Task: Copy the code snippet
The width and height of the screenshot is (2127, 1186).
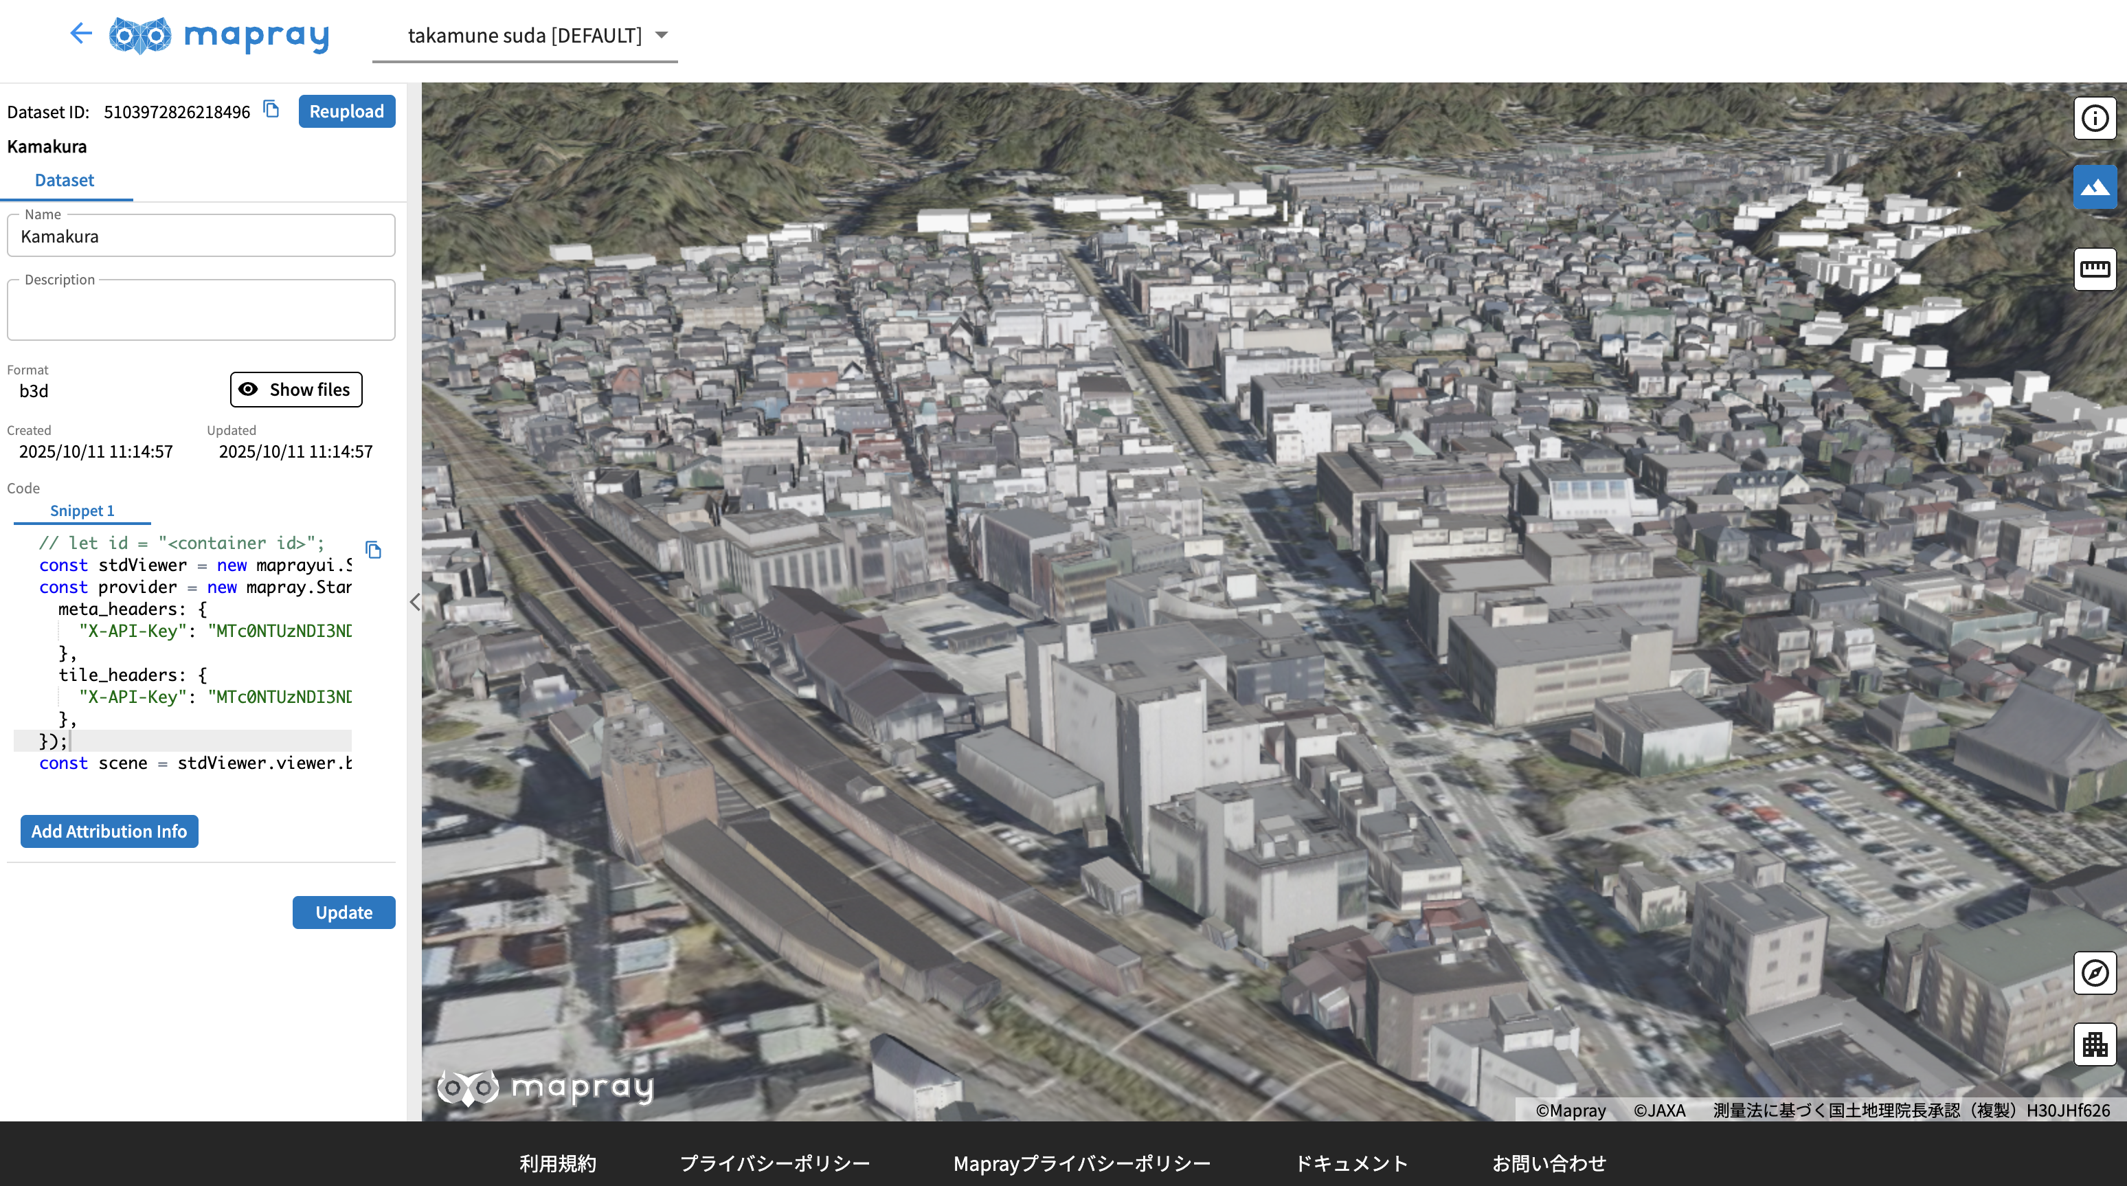Action: coord(373,550)
